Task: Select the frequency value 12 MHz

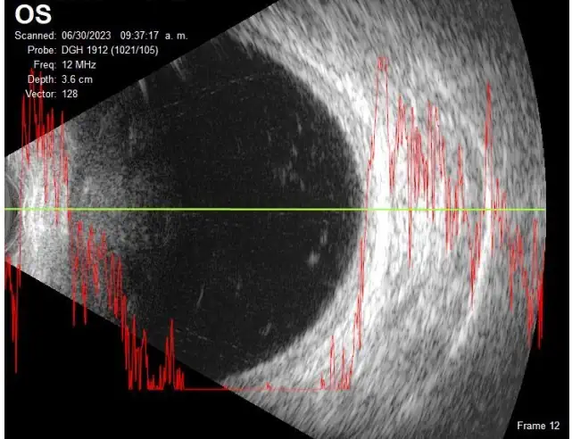Action: pyautogui.click(x=79, y=64)
